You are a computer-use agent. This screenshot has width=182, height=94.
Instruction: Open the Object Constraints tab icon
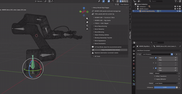coord(134,74)
